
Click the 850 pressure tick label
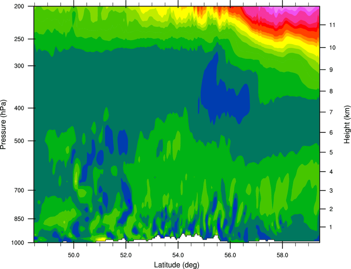19,219
